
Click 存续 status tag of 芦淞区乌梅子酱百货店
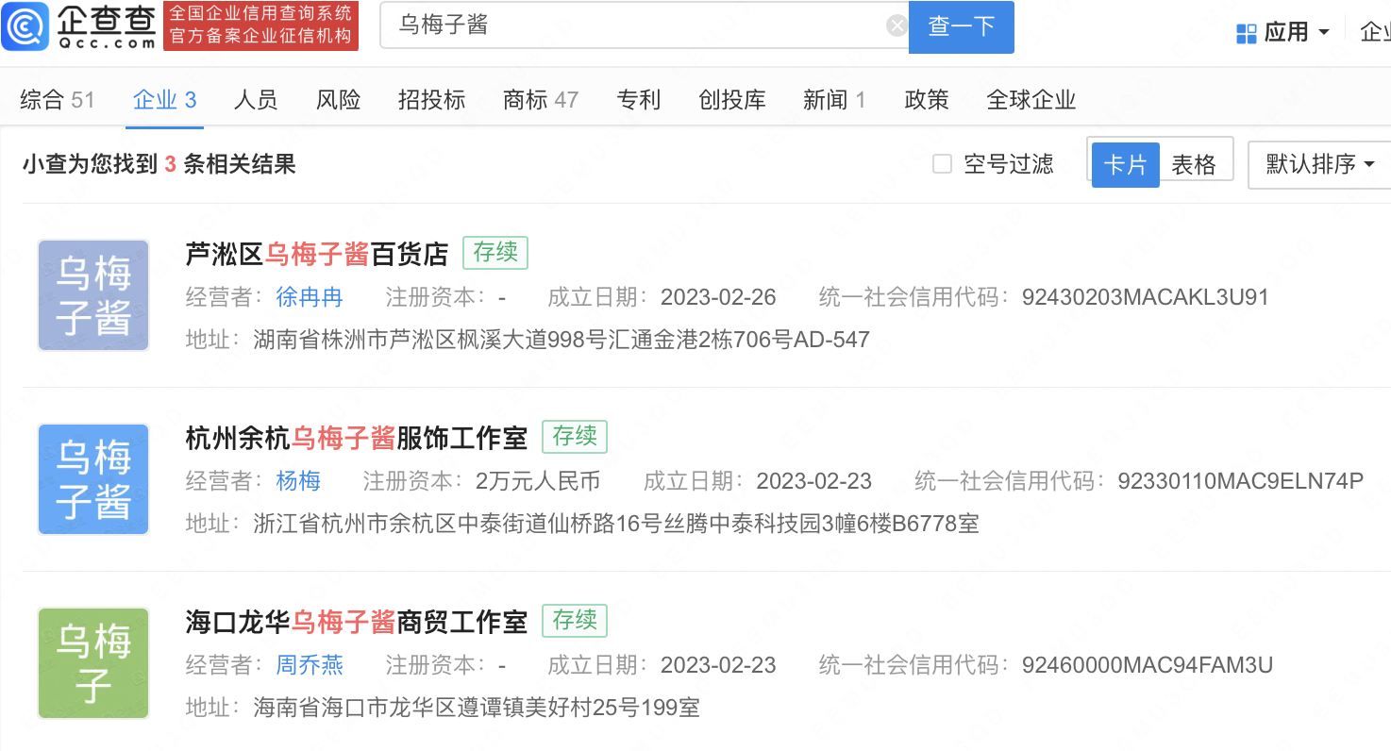[x=495, y=253]
